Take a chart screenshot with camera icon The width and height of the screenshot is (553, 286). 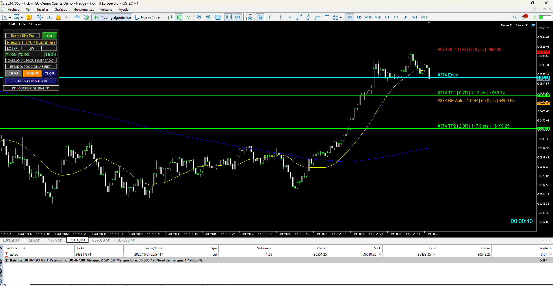[x=249, y=17]
